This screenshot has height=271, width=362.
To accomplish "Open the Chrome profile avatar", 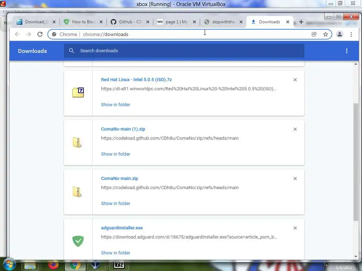I will pyautogui.click(x=340, y=34).
